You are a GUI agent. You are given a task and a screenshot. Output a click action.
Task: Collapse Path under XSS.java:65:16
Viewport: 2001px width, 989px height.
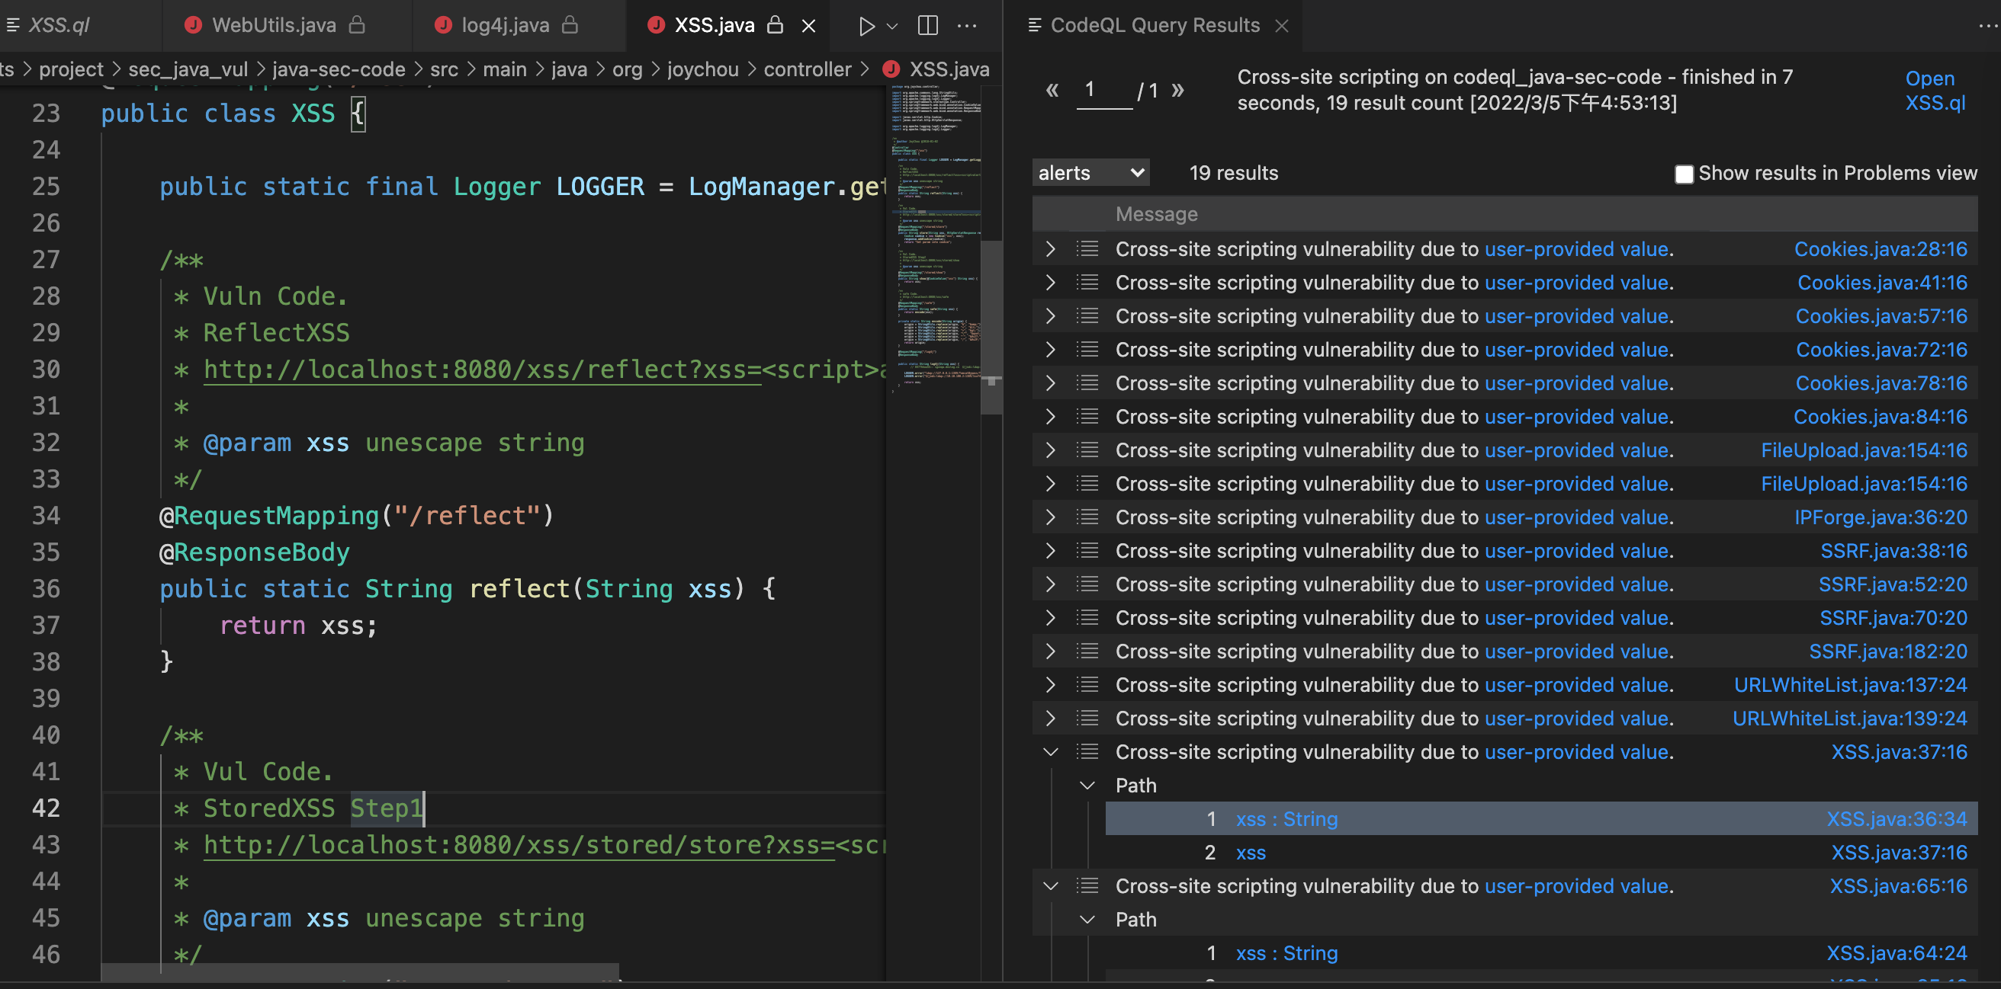click(1087, 919)
